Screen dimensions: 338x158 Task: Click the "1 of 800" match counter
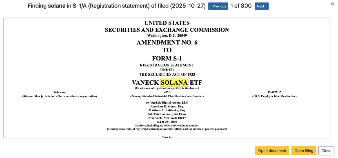(x=241, y=6)
